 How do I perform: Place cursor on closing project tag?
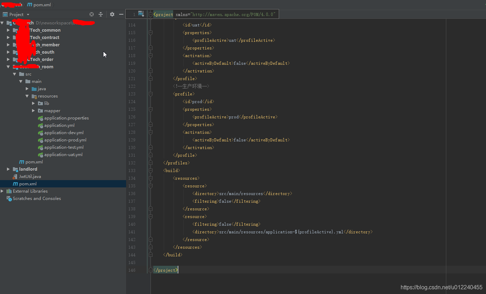(x=166, y=270)
